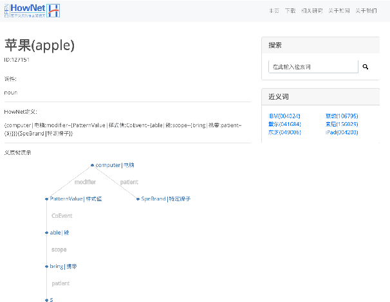
Task: Click the SpeBrand node dot
Action: click(x=138, y=199)
